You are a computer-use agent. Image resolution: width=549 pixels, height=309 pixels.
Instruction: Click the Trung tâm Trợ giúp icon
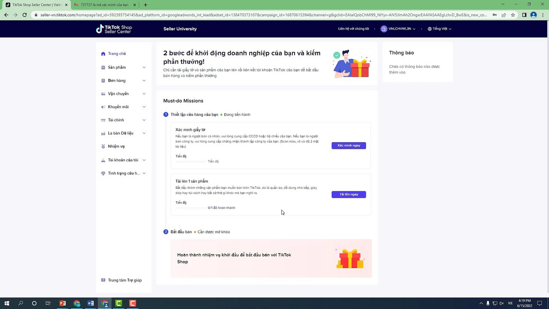click(x=103, y=280)
